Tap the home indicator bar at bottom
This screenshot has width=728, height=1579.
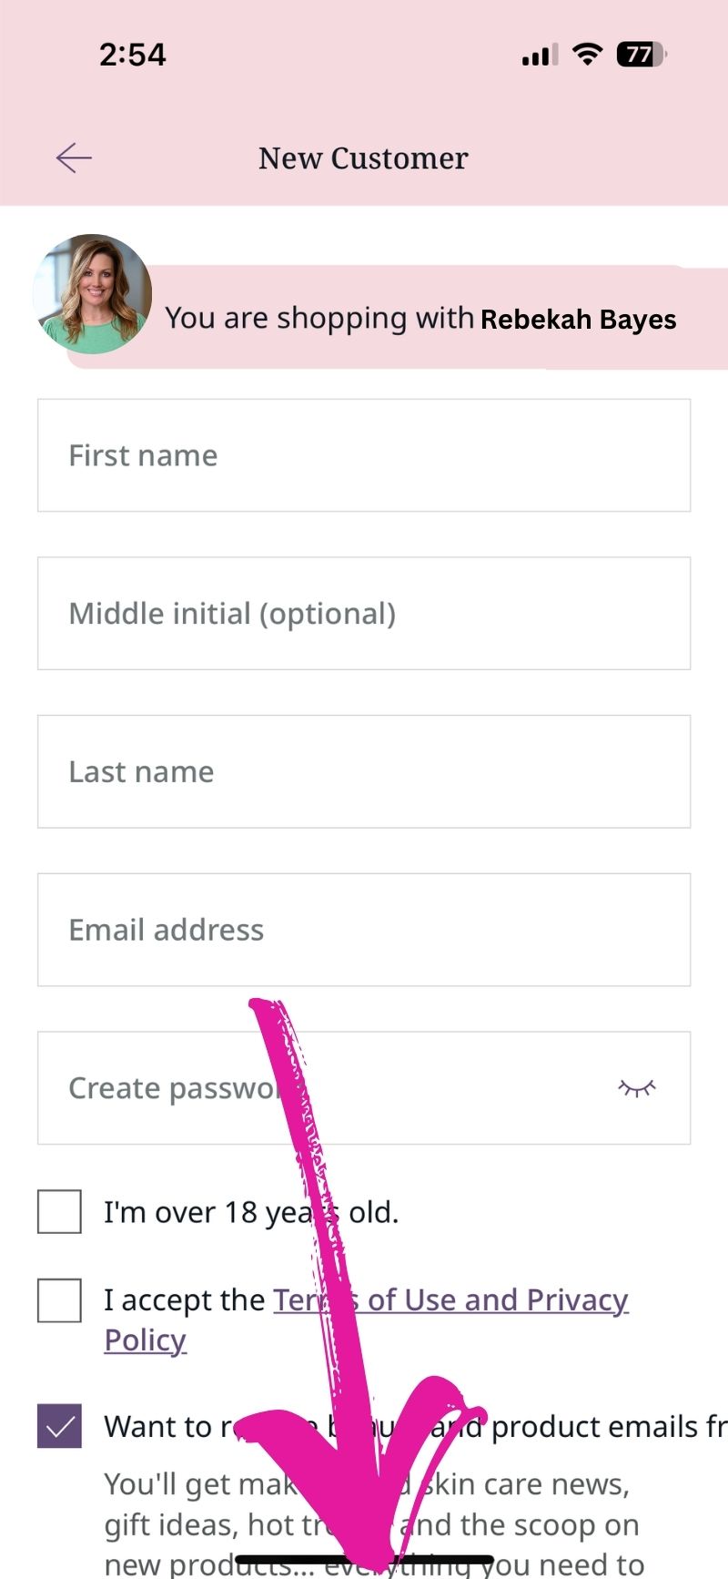(364, 1560)
